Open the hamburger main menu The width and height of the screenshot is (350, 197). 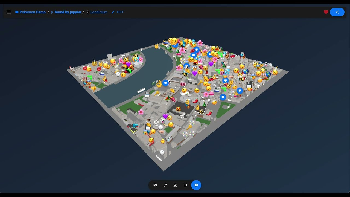coord(9,12)
